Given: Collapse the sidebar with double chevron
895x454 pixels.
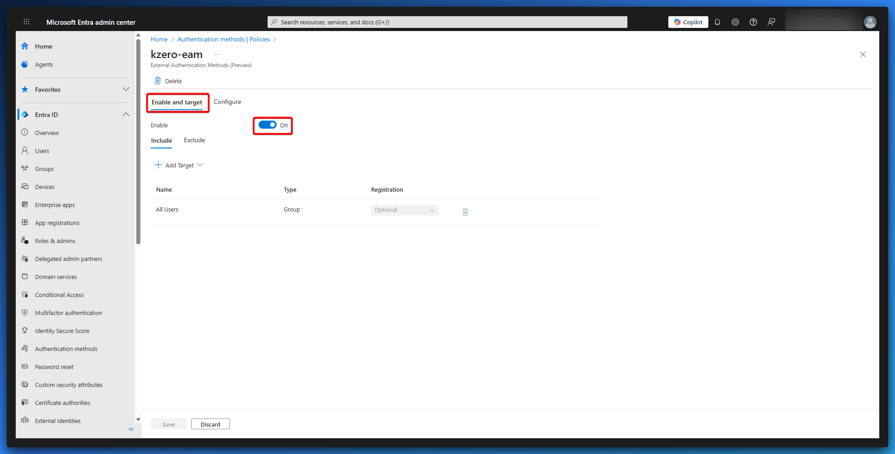Looking at the screenshot, I should (x=131, y=429).
